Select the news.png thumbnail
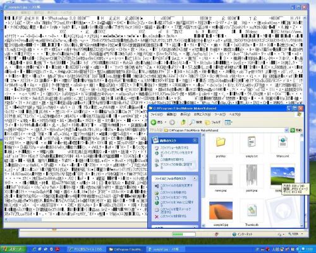The image size is (316, 253). (x=221, y=176)
